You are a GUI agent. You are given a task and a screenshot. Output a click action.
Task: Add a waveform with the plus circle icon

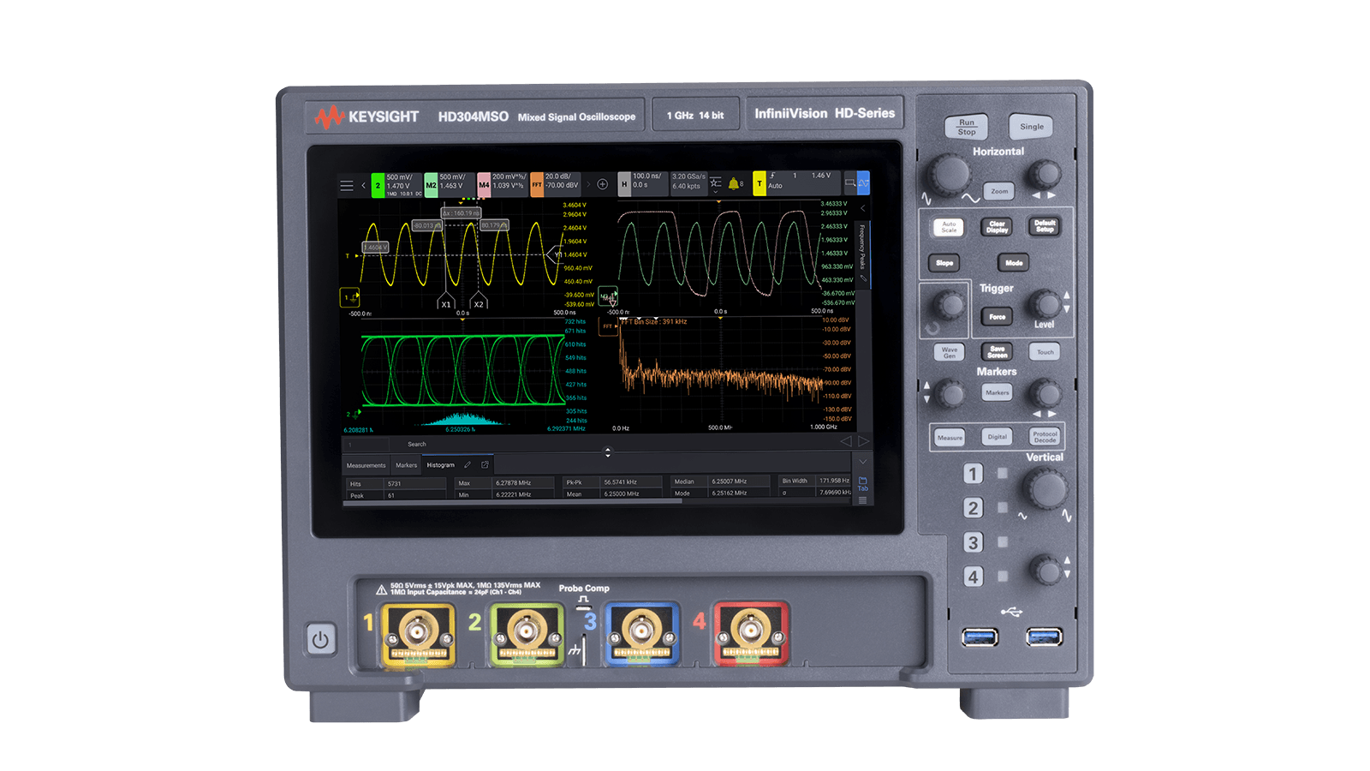(603, 184)
